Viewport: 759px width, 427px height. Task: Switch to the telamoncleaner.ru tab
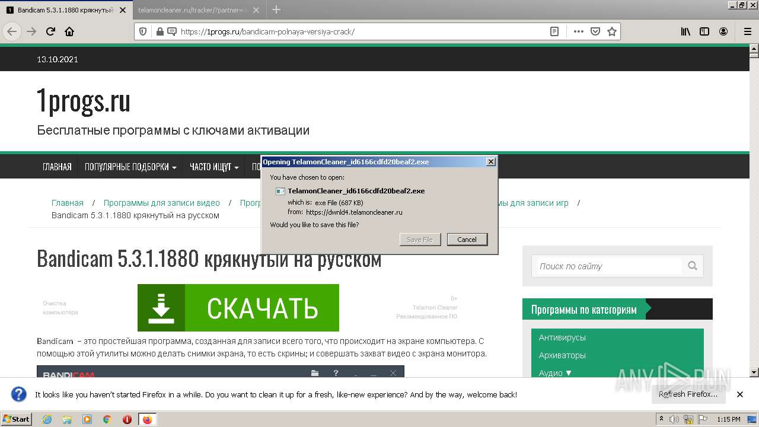point(193,10)
